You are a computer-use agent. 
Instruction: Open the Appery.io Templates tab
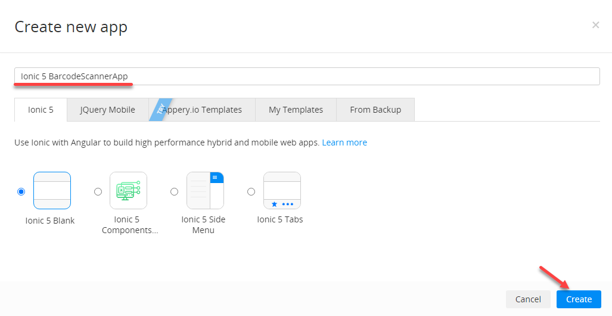(x=202, y=110)
